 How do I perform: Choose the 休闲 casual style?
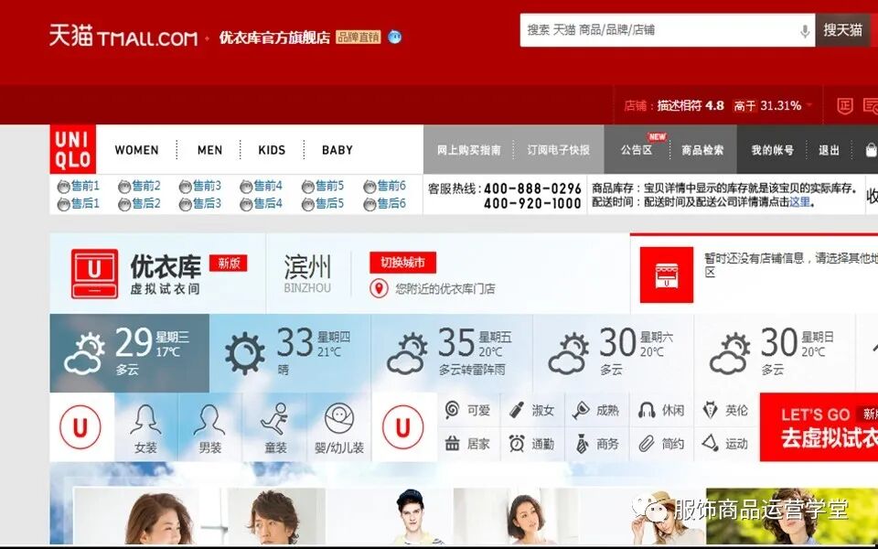point(661,410)
